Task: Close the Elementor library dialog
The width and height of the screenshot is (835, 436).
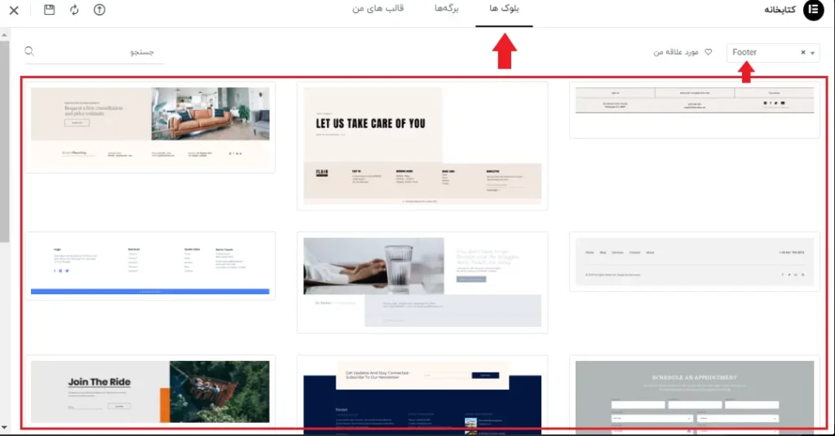Action: [14, 11]
